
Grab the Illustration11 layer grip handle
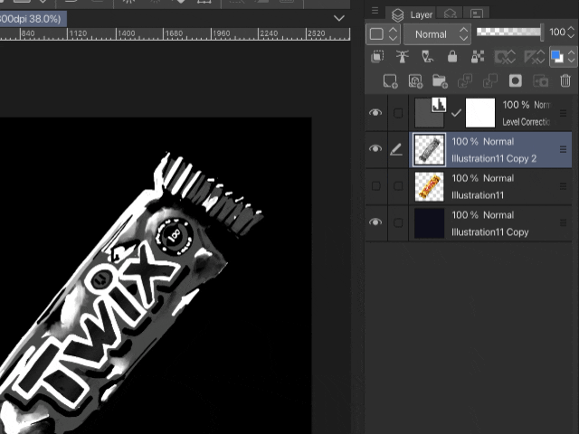click(x=563, y=186)
